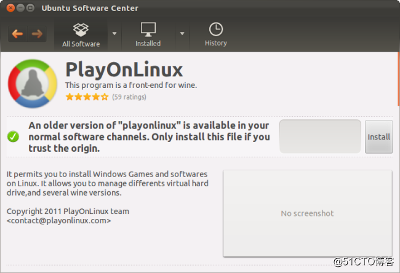Screen dimensions: 400x273
Task: Open the All Software section
Action: (81, 35)
